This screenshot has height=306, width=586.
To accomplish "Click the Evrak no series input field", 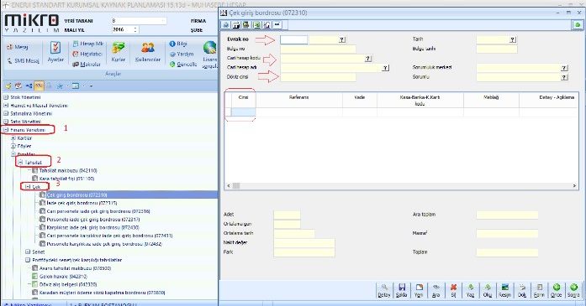I will pyautogui.click(x=293, y=39).
